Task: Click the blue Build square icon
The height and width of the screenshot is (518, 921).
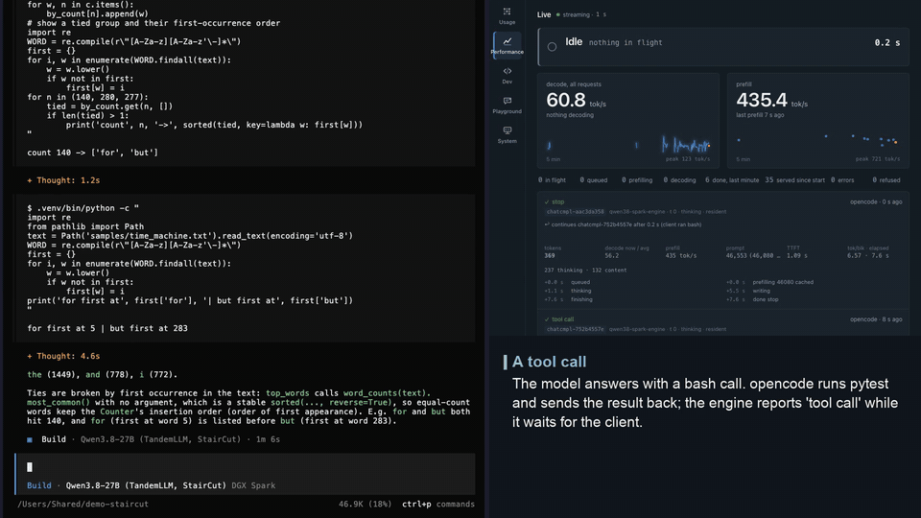Action: (30, 440)
